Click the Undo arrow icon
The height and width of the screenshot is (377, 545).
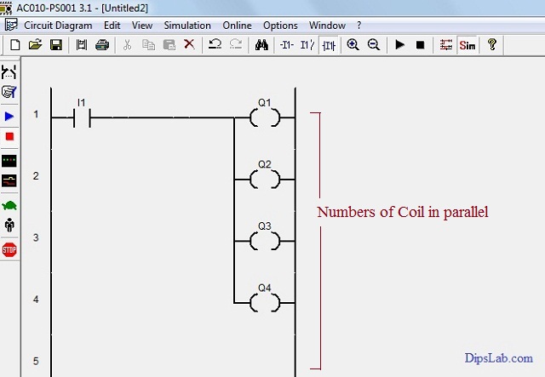(215, 44)
